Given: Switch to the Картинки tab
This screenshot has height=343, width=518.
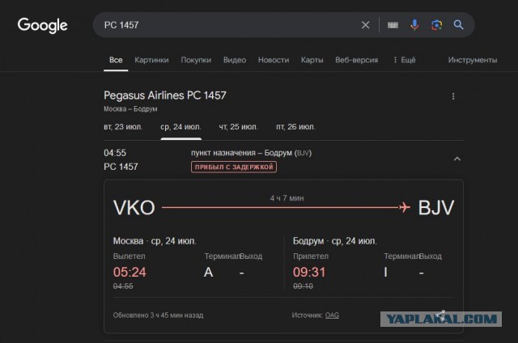Looking at the screenshot, I should pos(151,60).
